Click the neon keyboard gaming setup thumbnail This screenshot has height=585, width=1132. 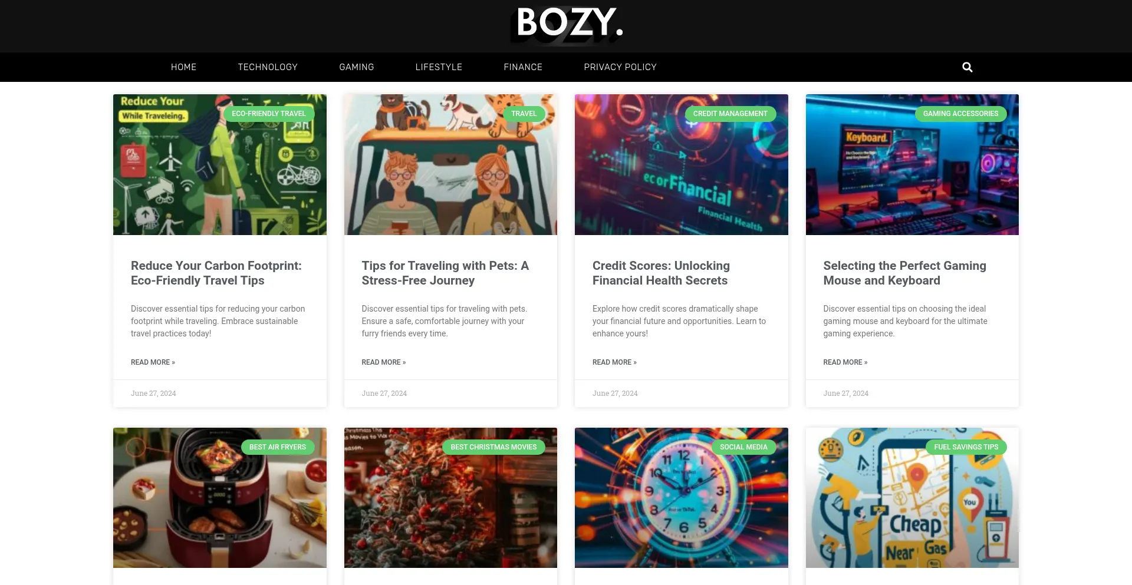tap(912, 164)
